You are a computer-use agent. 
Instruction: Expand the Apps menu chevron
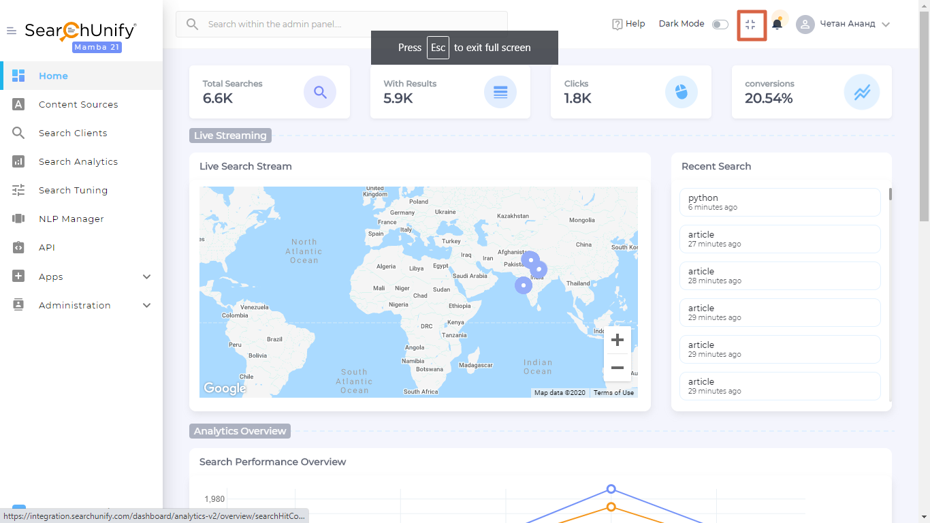coord(146,277)
